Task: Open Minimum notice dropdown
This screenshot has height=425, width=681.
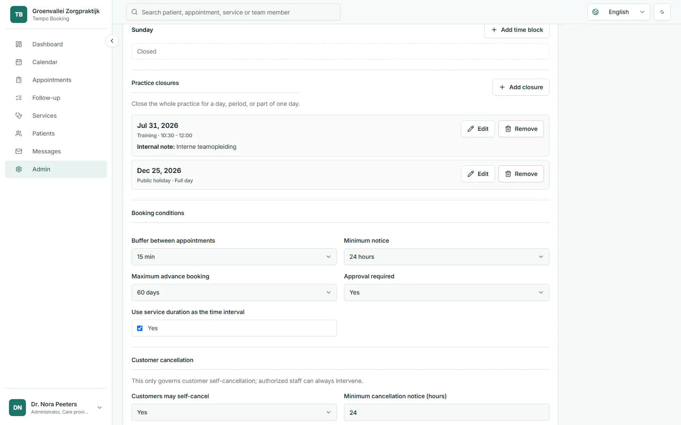Action: point(446,257)
